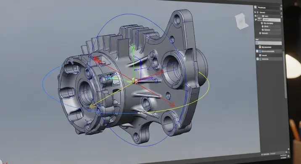Click the small fourth icon on the panel's right edge
This screenshot has width=301, height=164.
[281, 17]
